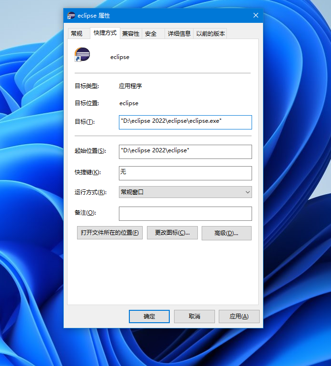Confirm with the 确定 button

point(149,317)
